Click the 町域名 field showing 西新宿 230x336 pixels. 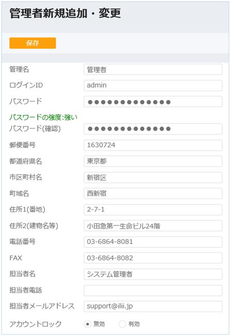point(153,193)
